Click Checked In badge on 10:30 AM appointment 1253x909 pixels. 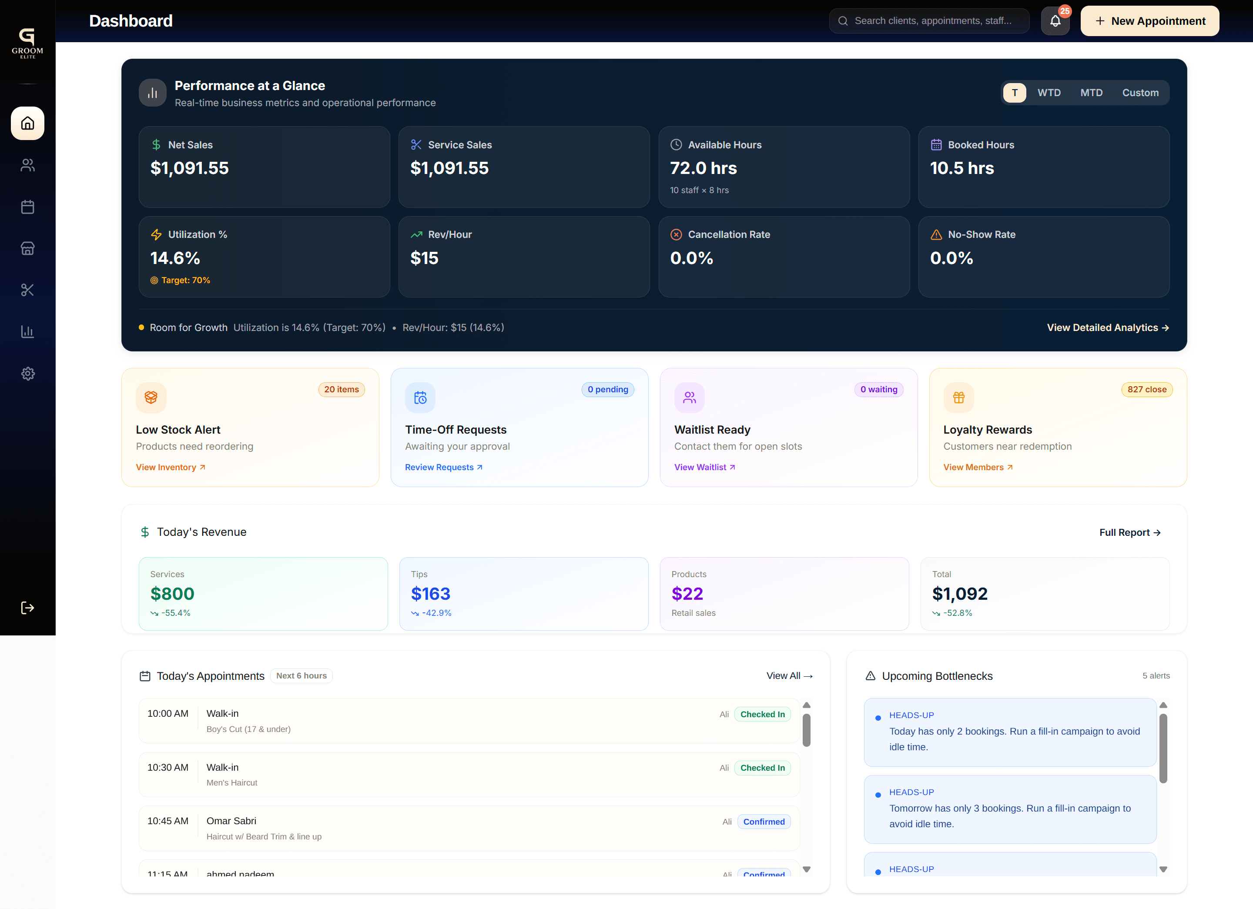pyautogui.click(x=762, y=768)
